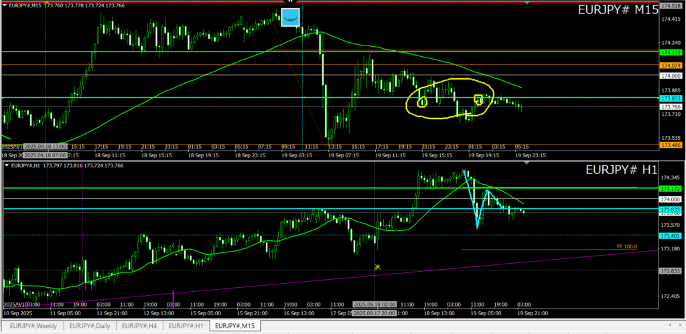Click the FE 100.0 Fibonacci level label

tap(627, 247)
